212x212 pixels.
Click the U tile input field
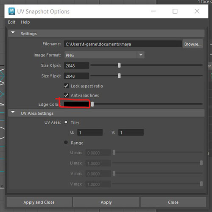click(x=90, y=133)
